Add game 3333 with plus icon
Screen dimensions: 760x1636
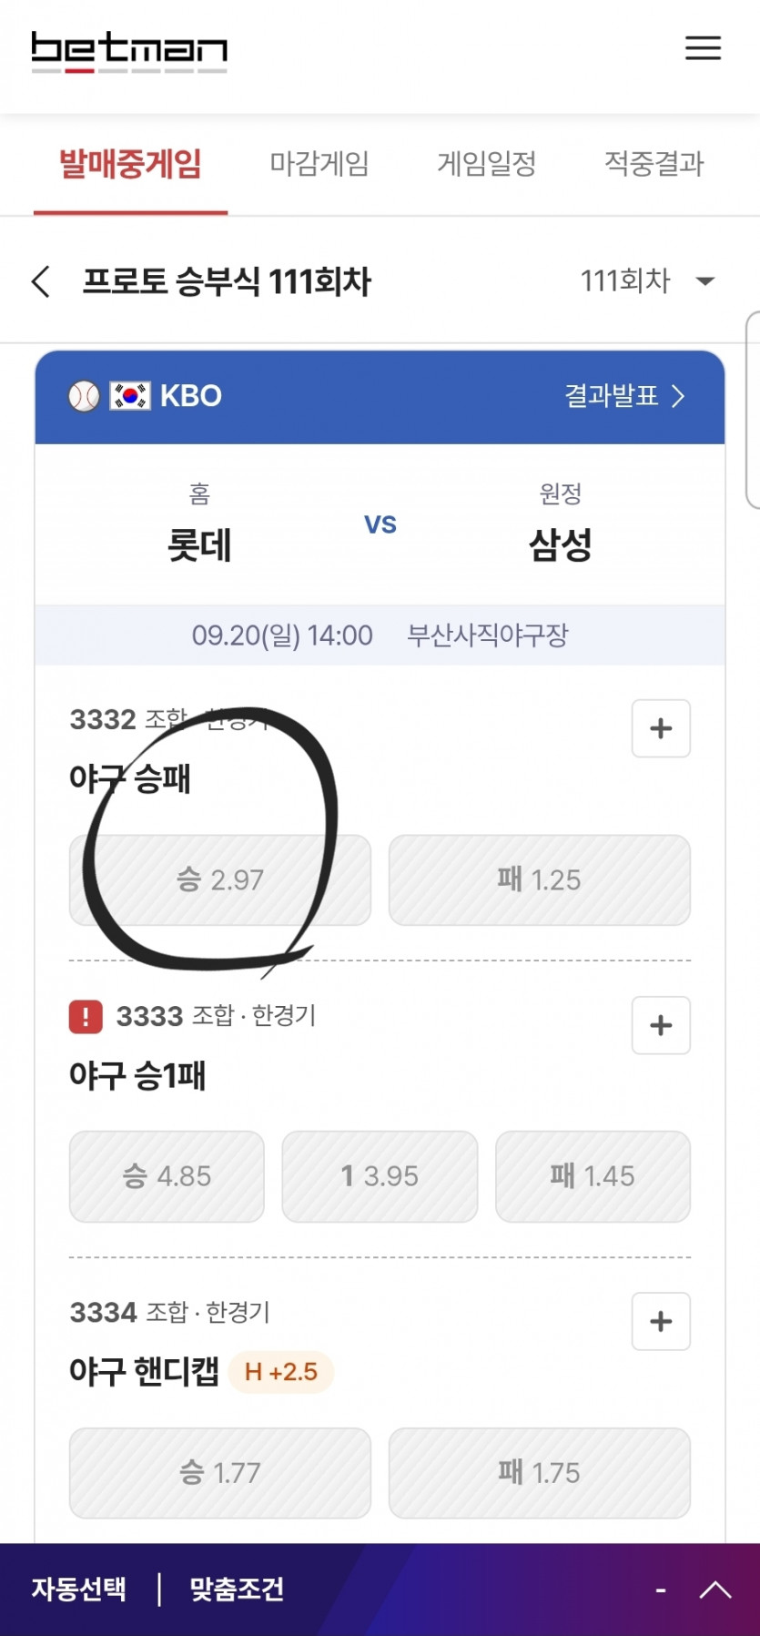[661, 1025]
